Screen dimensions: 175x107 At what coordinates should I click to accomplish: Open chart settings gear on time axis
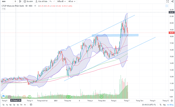(172, 101)
